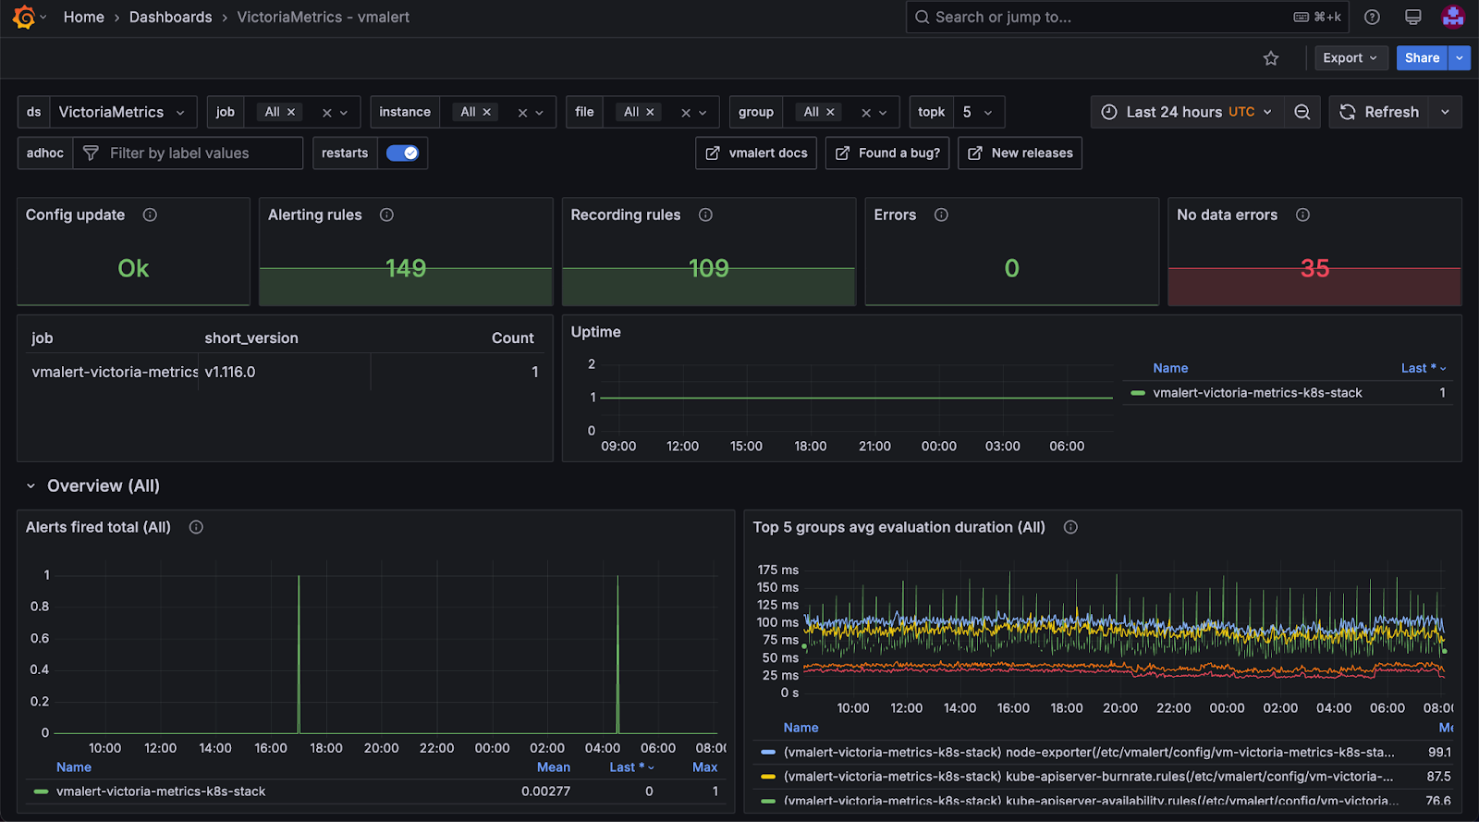The width and height of the screenshot is (1479, 822).
Task: Sort table by Count column
Action: 513,338
